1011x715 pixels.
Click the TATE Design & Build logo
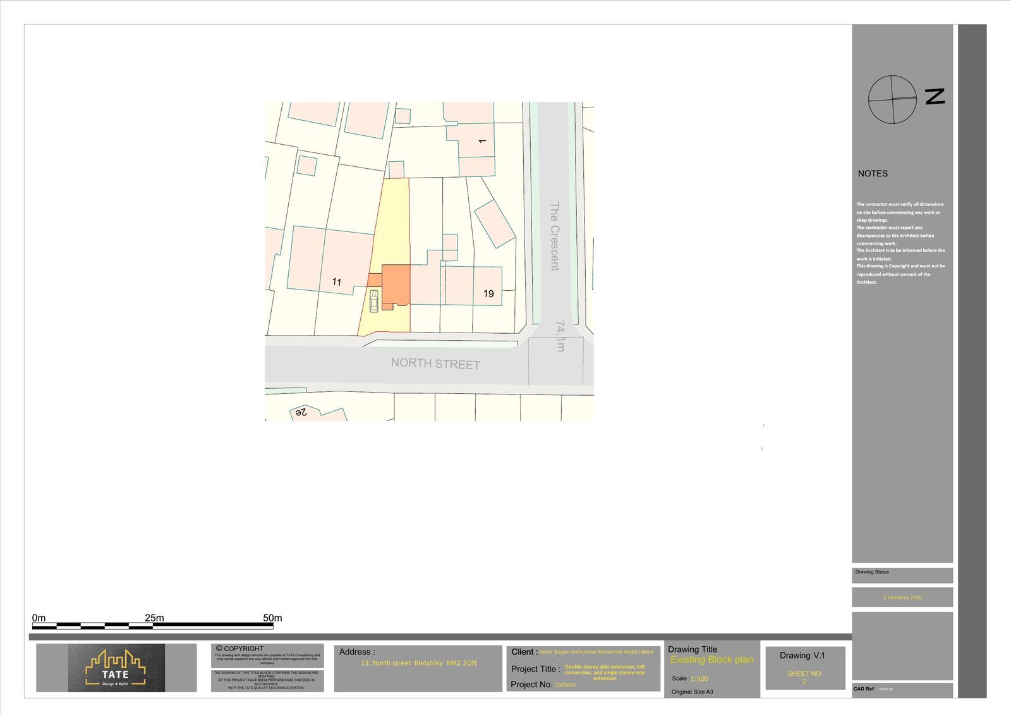coord(116,668)
